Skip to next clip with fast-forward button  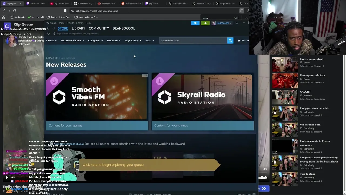(x=264, y=188)
